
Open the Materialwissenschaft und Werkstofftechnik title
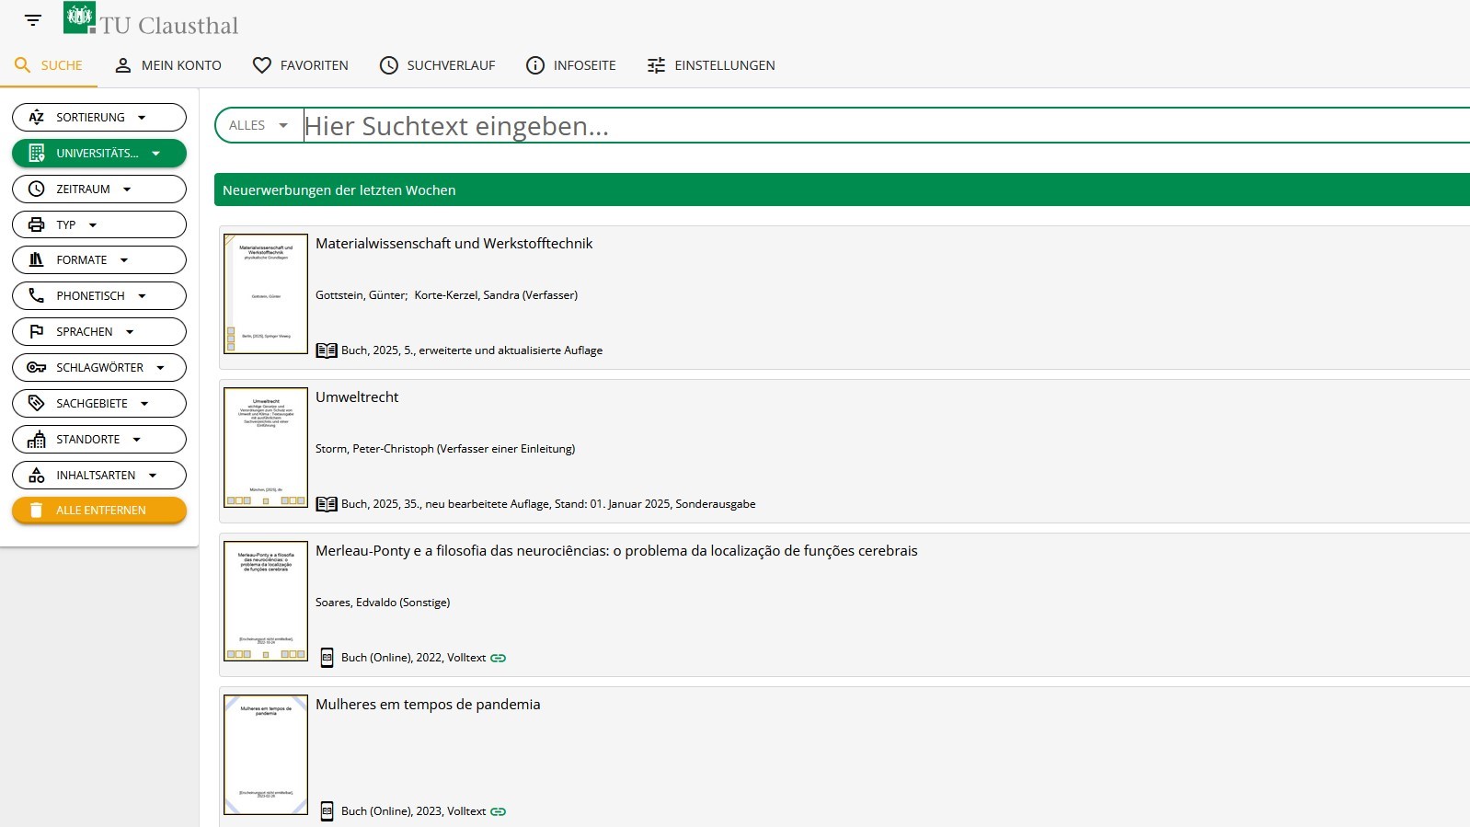pyautogui.click(x=454, y=244)
